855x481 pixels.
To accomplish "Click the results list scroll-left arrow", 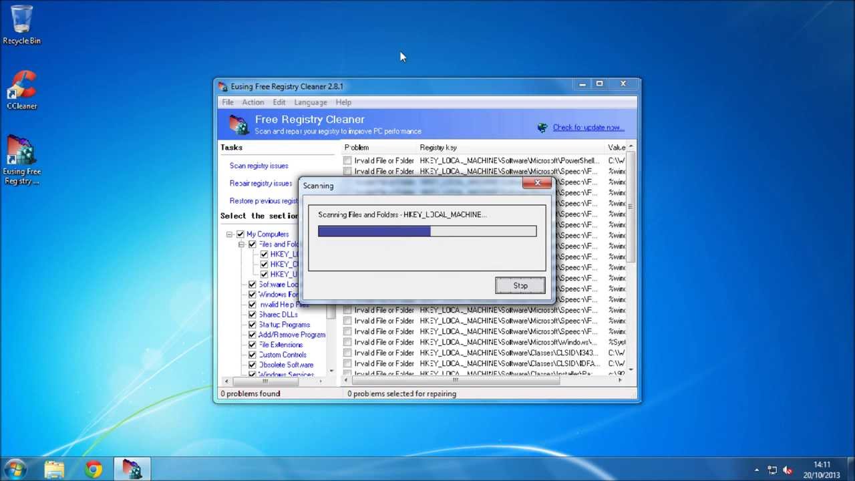I will [x=346, y=381].
